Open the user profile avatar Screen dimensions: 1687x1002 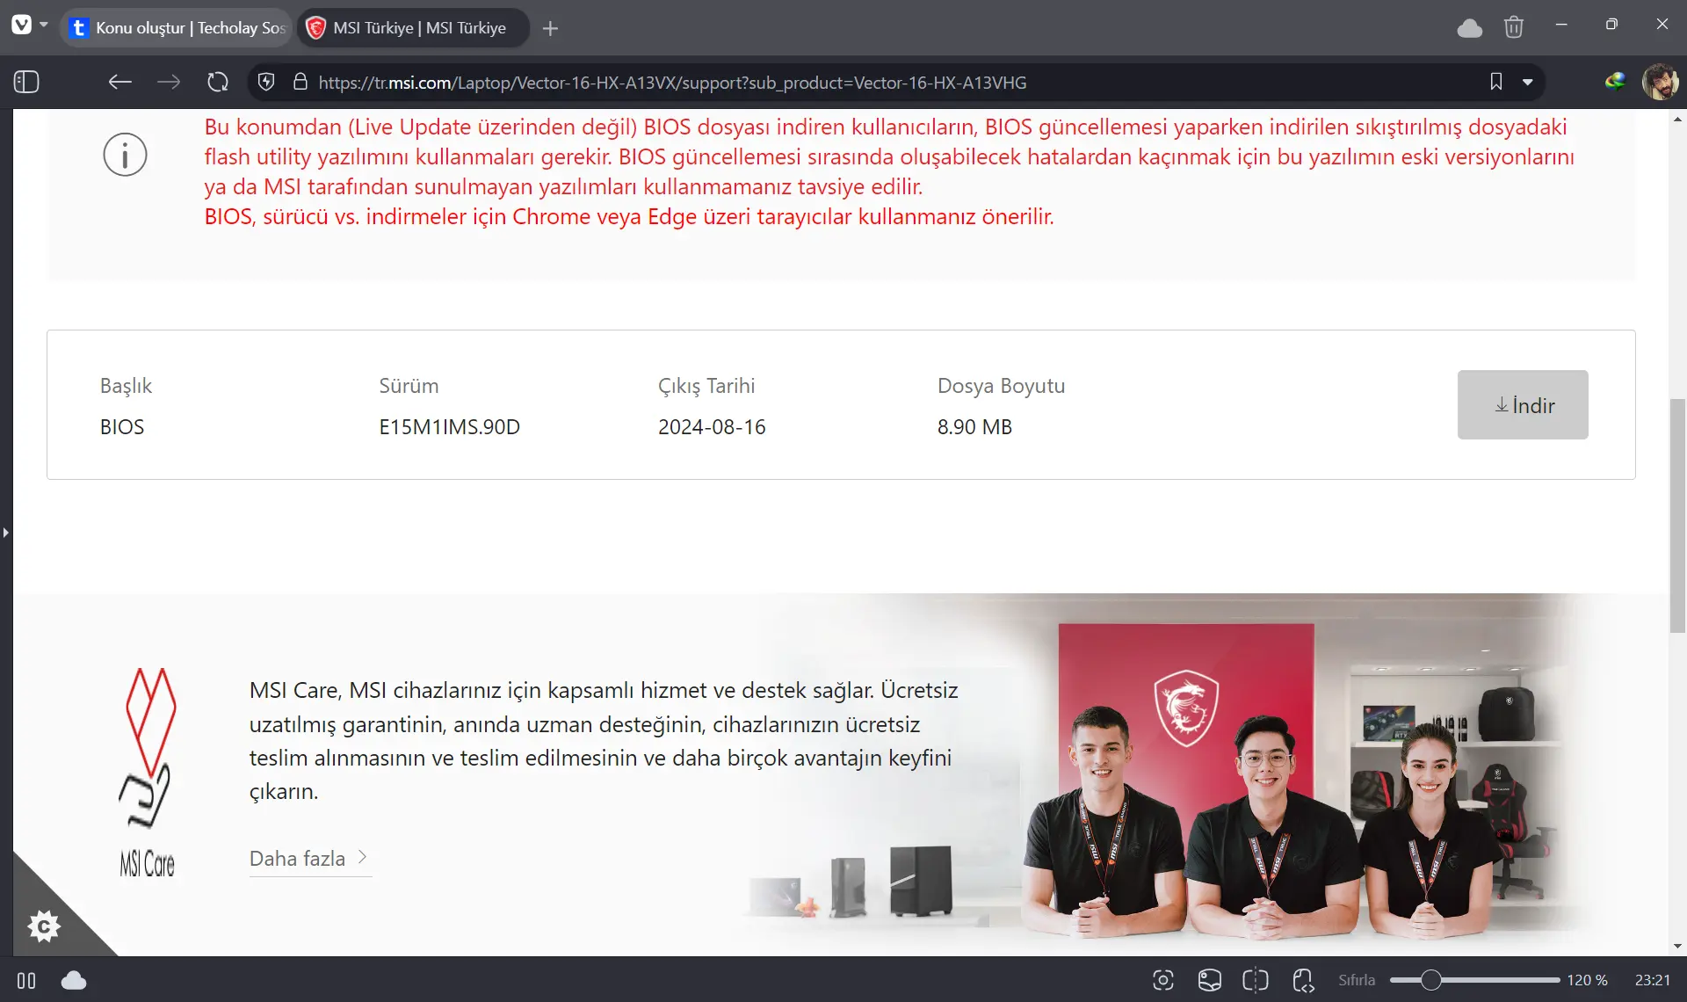click(1660, 82)
